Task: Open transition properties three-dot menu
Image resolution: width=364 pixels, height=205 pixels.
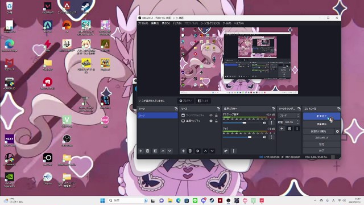Action: [x=297, y=129]
